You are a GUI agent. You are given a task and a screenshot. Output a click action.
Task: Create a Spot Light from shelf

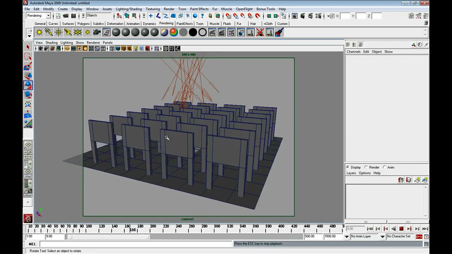pos(68,32)
